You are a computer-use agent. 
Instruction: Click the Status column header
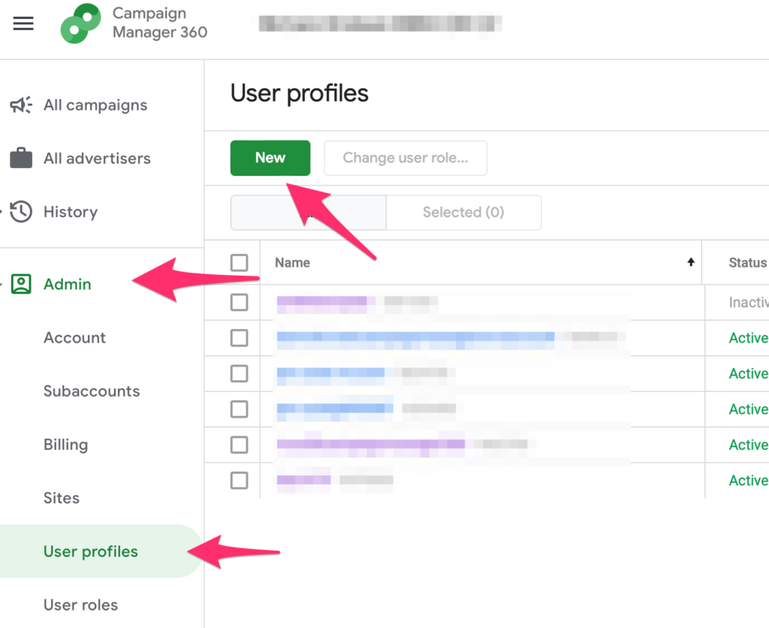click(747, 262)
